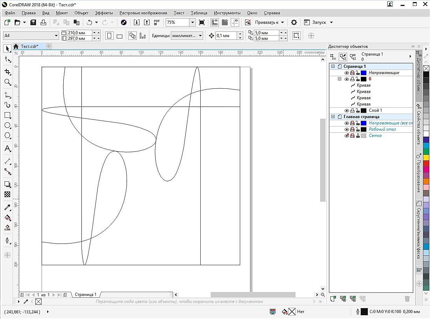Toggle the eye of the Рабочий стол layer

[x=347, y=129]
